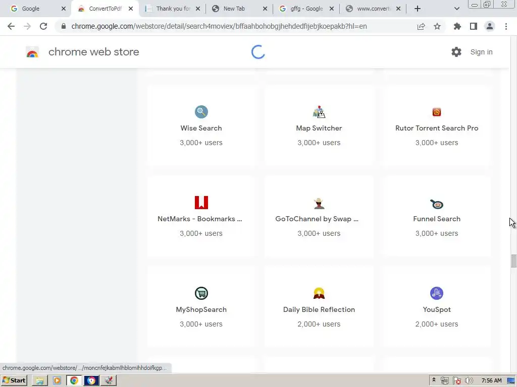Screen dimensions: 517x387
Task: Open the YouSpot title link
Action: pyautogui.click(x=437, y=310)
